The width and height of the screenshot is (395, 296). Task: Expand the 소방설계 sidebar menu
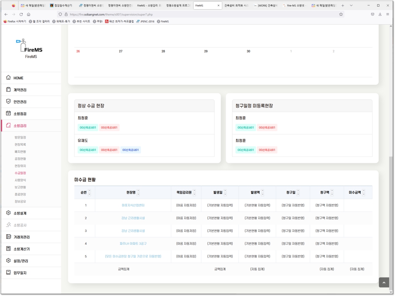click(20, 213)
